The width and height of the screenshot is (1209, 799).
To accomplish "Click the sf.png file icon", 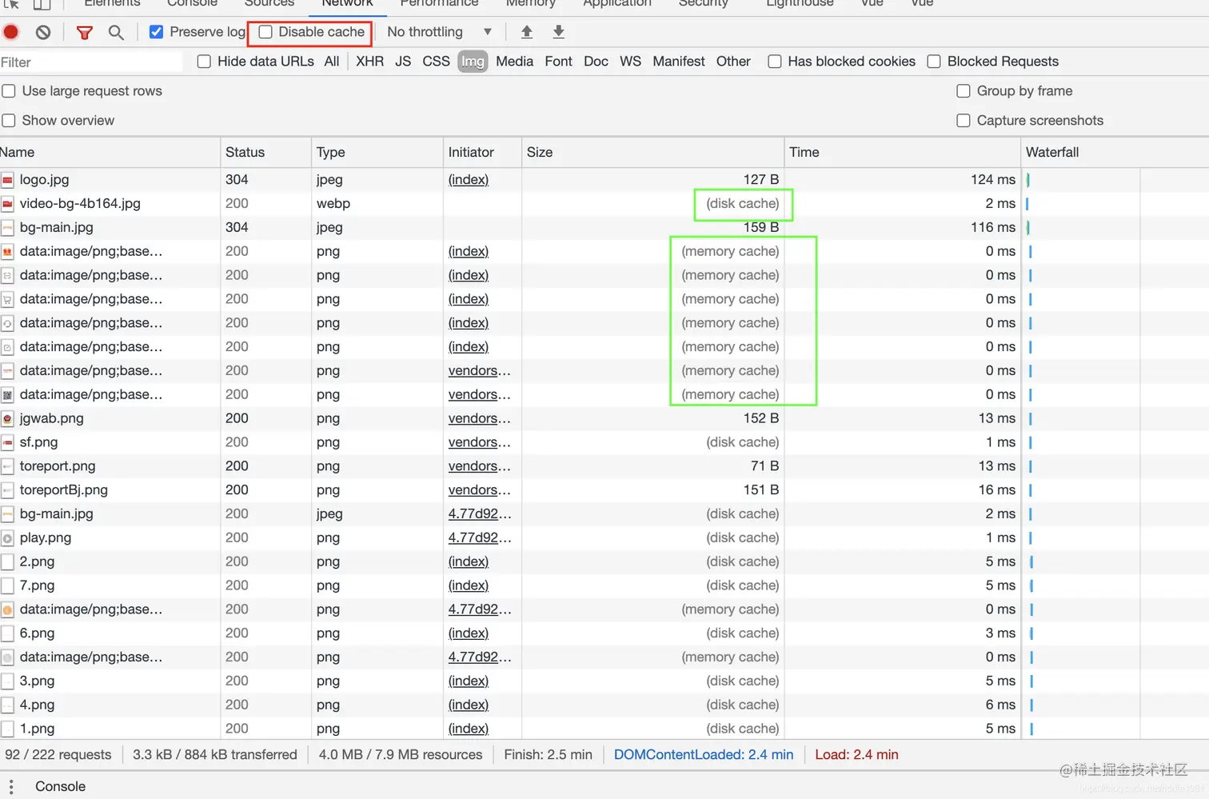I will (x=7, y=442).
